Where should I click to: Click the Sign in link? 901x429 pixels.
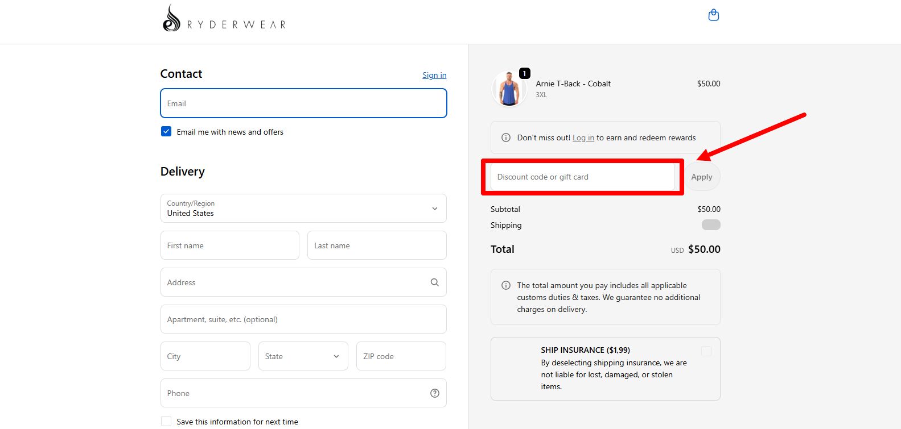pos(434,75)
